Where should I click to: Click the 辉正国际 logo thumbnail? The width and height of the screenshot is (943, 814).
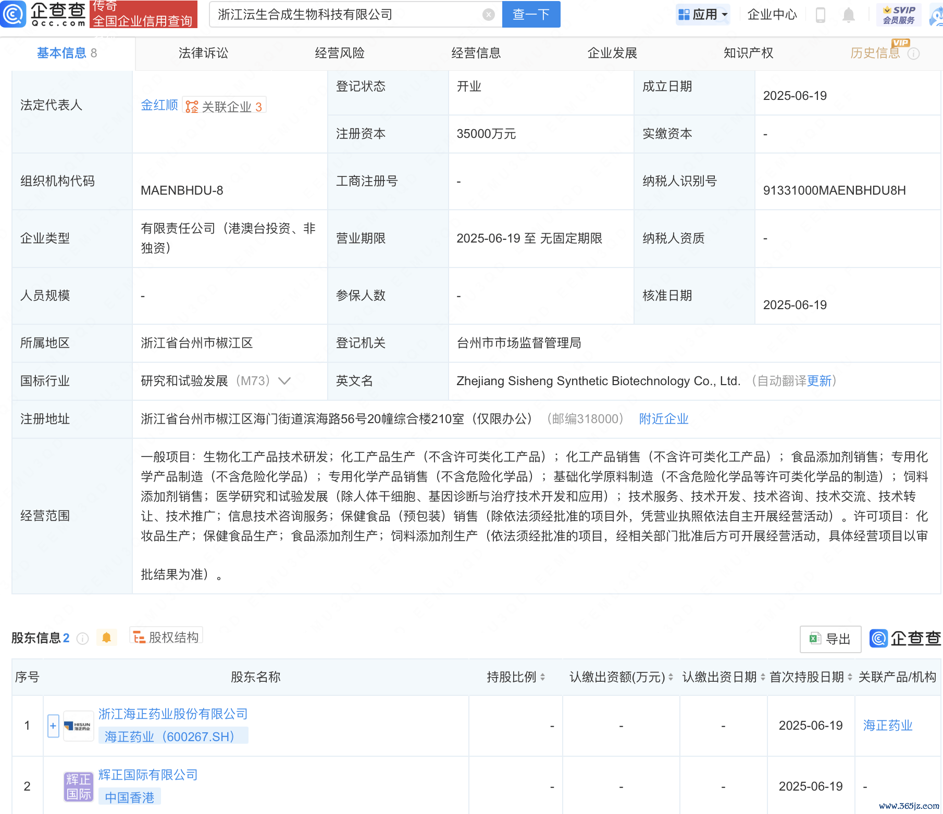point(78,786)
